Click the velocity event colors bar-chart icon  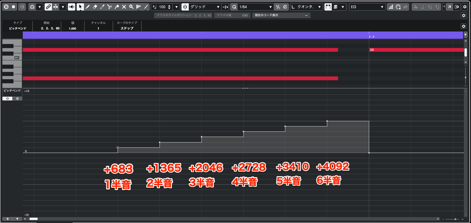click(x=391, y=7)
